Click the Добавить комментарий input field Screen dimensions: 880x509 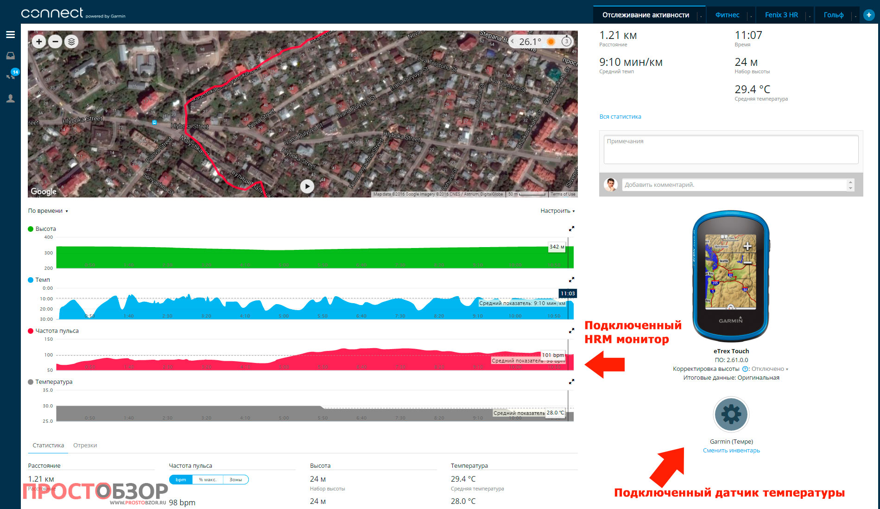tap(734, 185)
